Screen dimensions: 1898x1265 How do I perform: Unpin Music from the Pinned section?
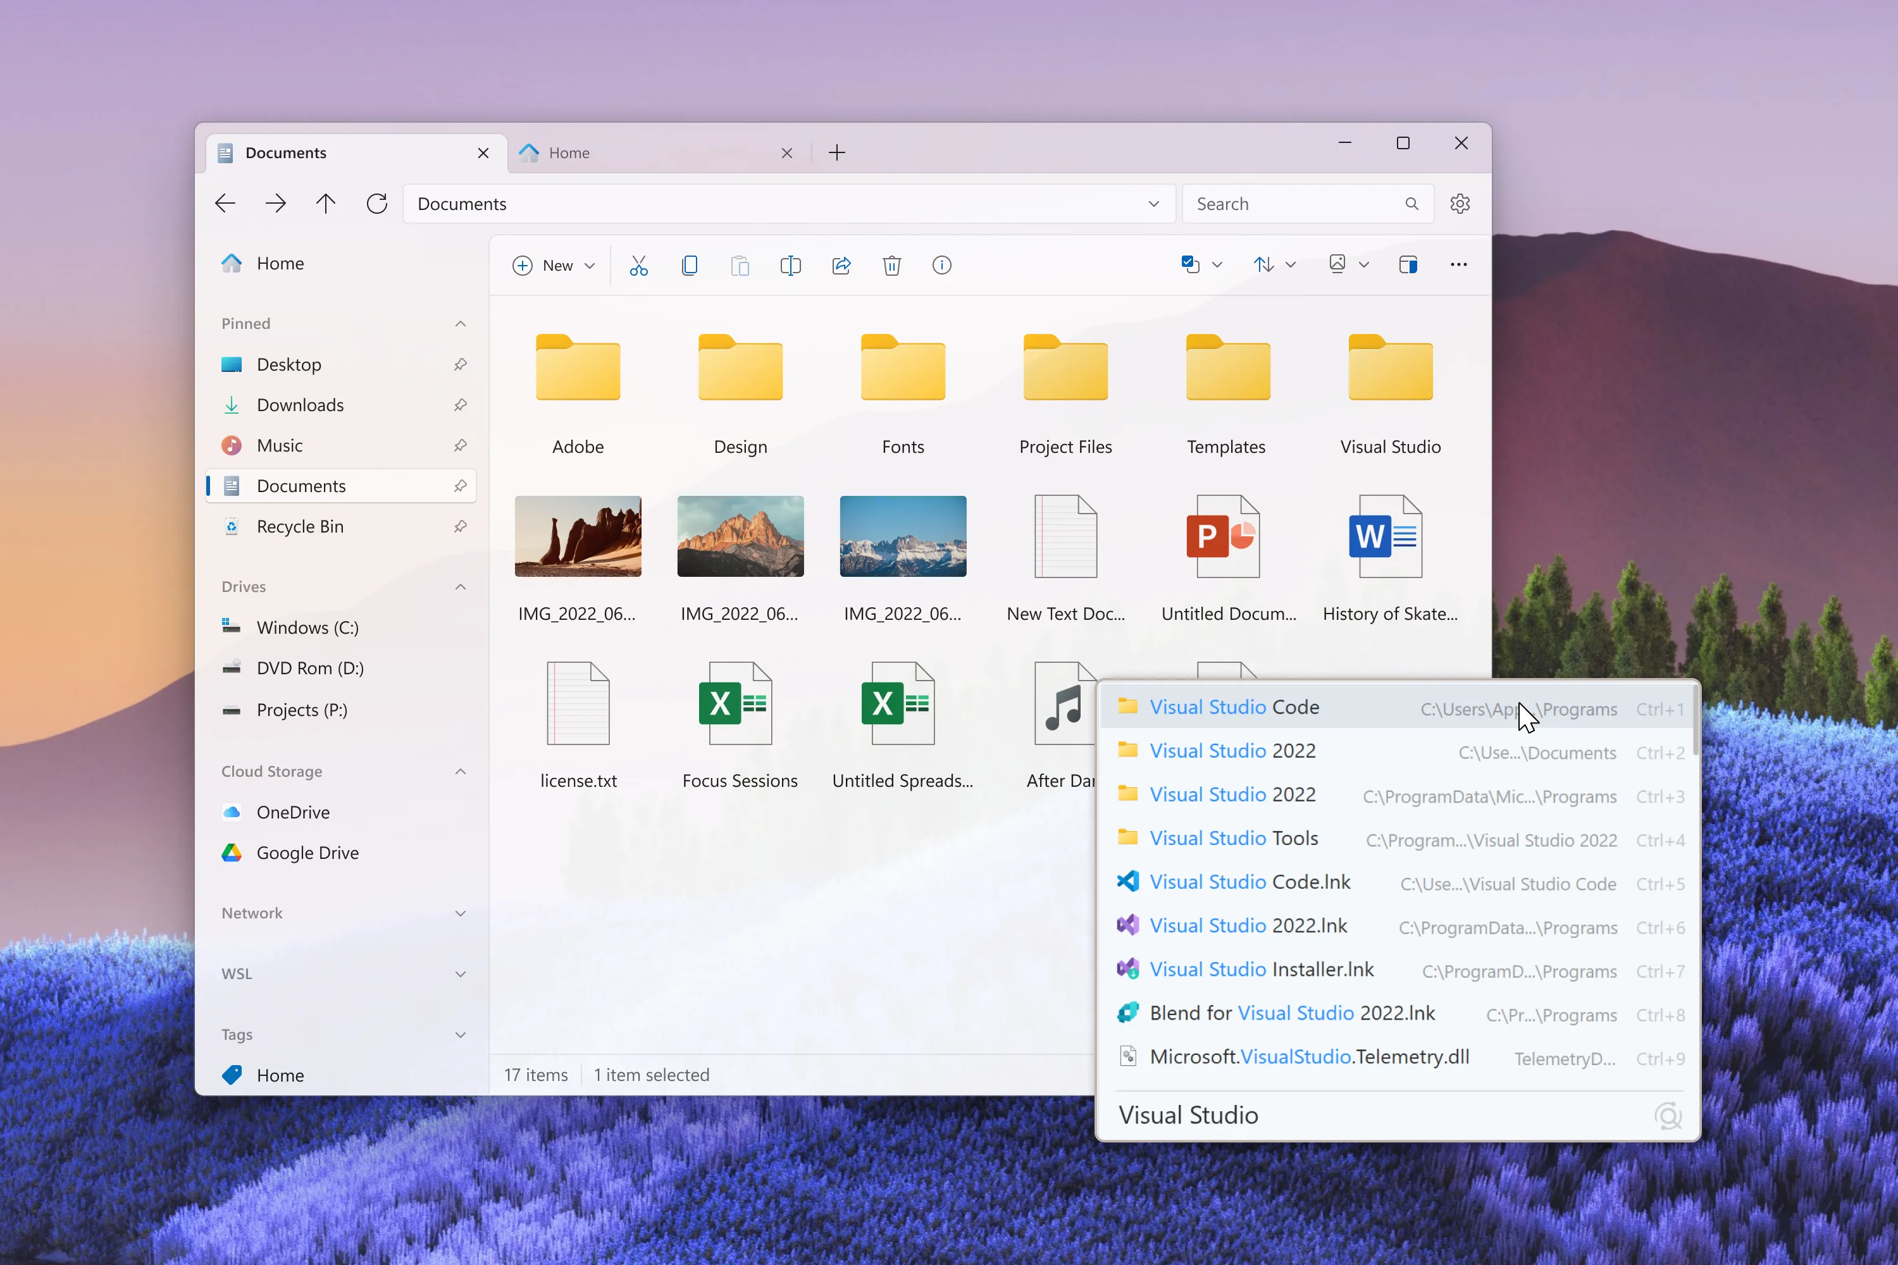click(460, 445)
